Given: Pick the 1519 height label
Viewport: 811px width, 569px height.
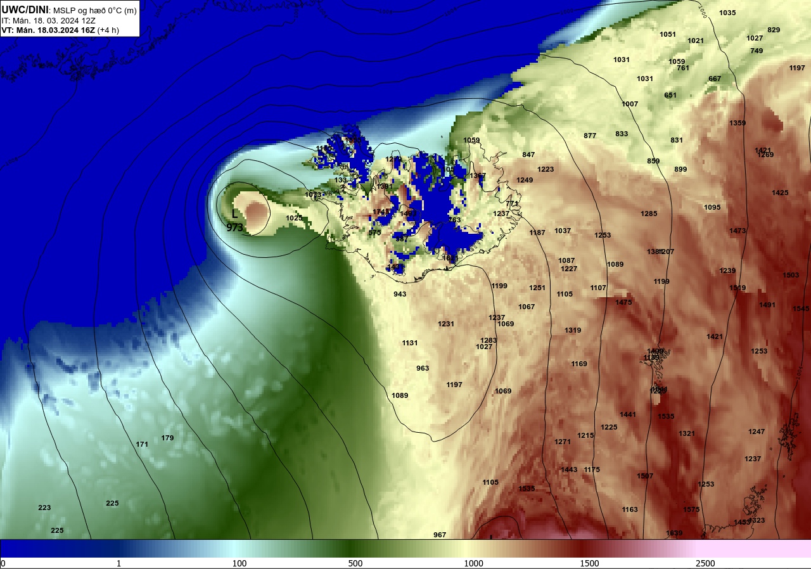Looking at the screenshot, I should (x=738, y=288).
